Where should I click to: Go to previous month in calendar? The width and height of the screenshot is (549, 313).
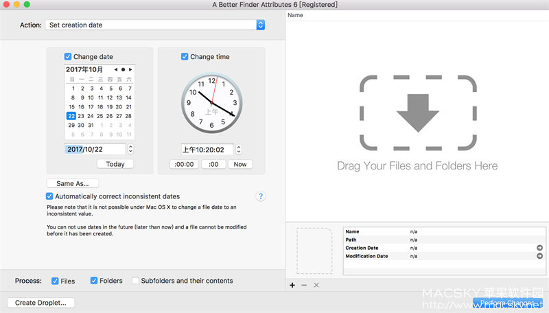click(116, 70)
